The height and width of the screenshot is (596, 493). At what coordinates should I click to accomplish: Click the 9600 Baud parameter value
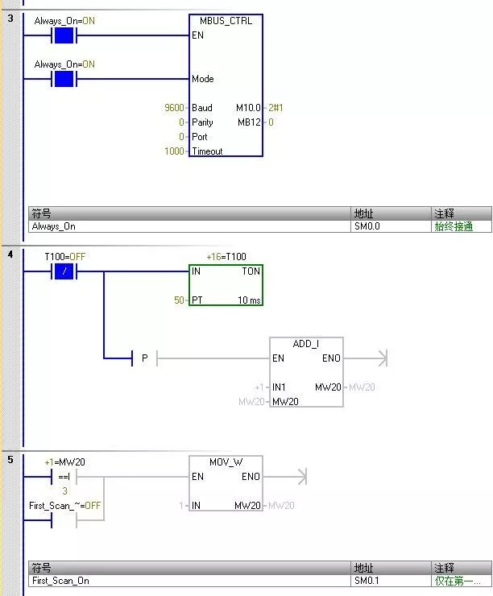coord(174,108)
